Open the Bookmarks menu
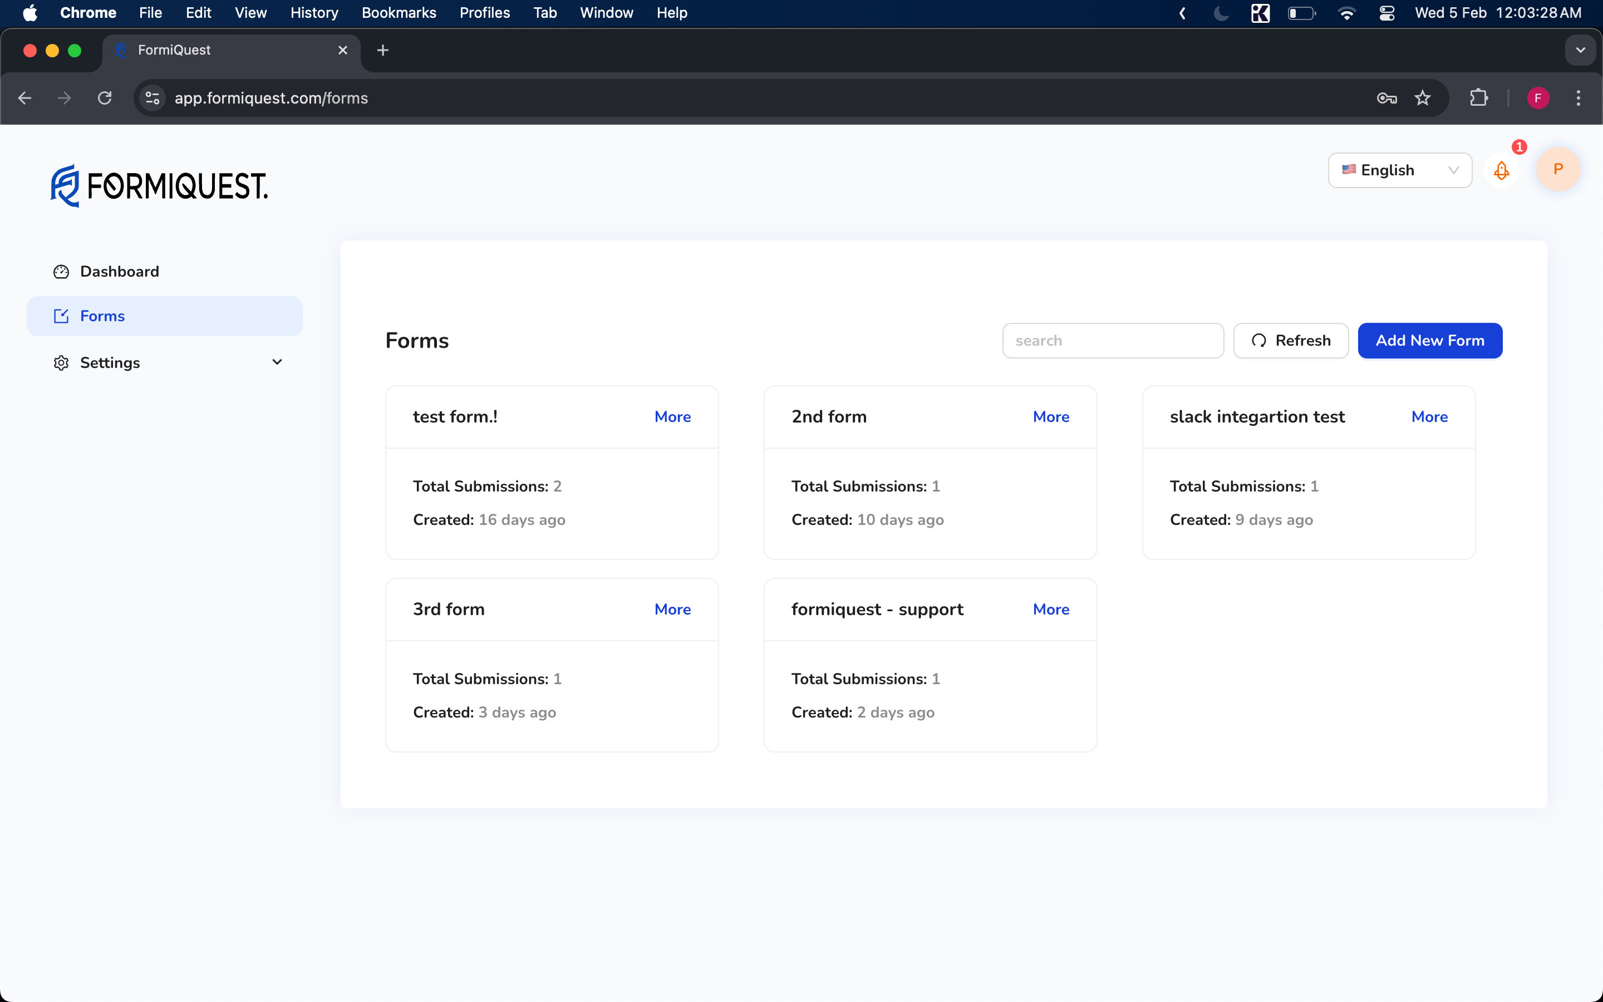The image size is (1603, 1002). tap(399, 13)
